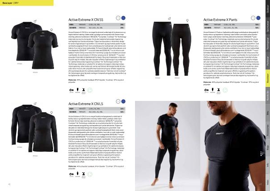Click the male gender symbol above the short sleeve shirt

coord(35,21)
